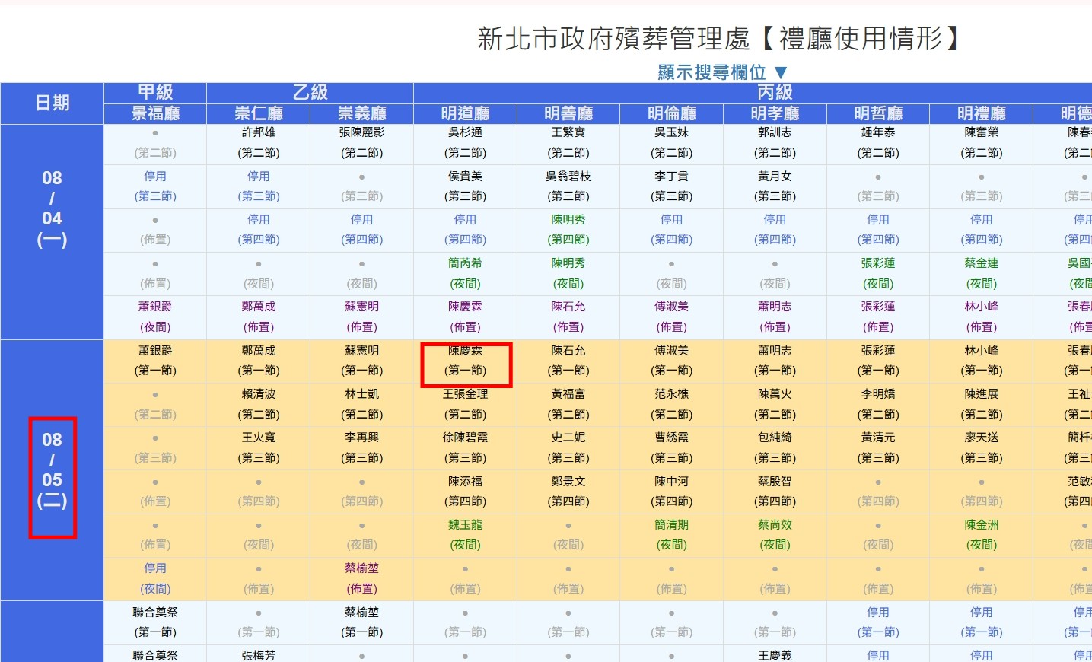This screenshot has height=662, width=1092.
Task: Click the 景福廳 hall header
Action: tap(155, 114)
